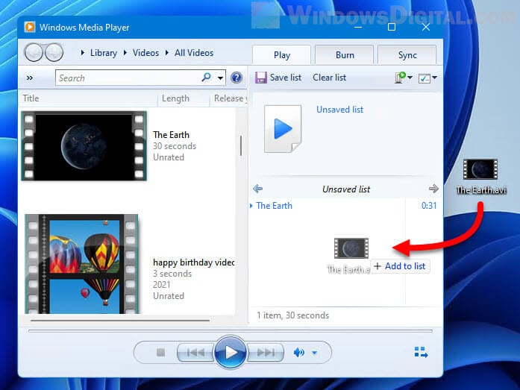This screenshot has height=390, width=520.
Task: Expand the List options dropdown arrow
Action: pyautogui.click(x=434, y=78)
